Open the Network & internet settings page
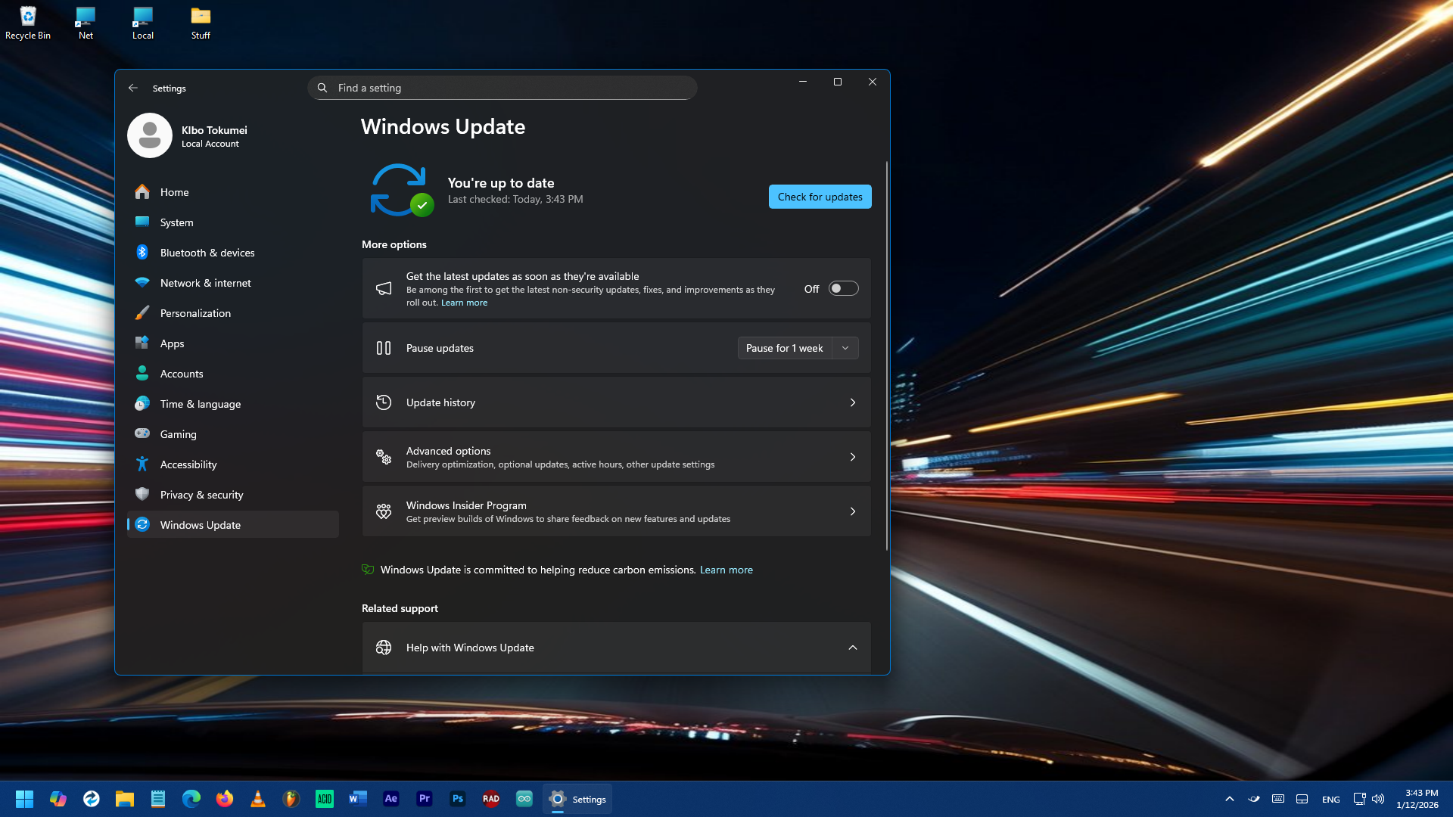 click(205, 283)
